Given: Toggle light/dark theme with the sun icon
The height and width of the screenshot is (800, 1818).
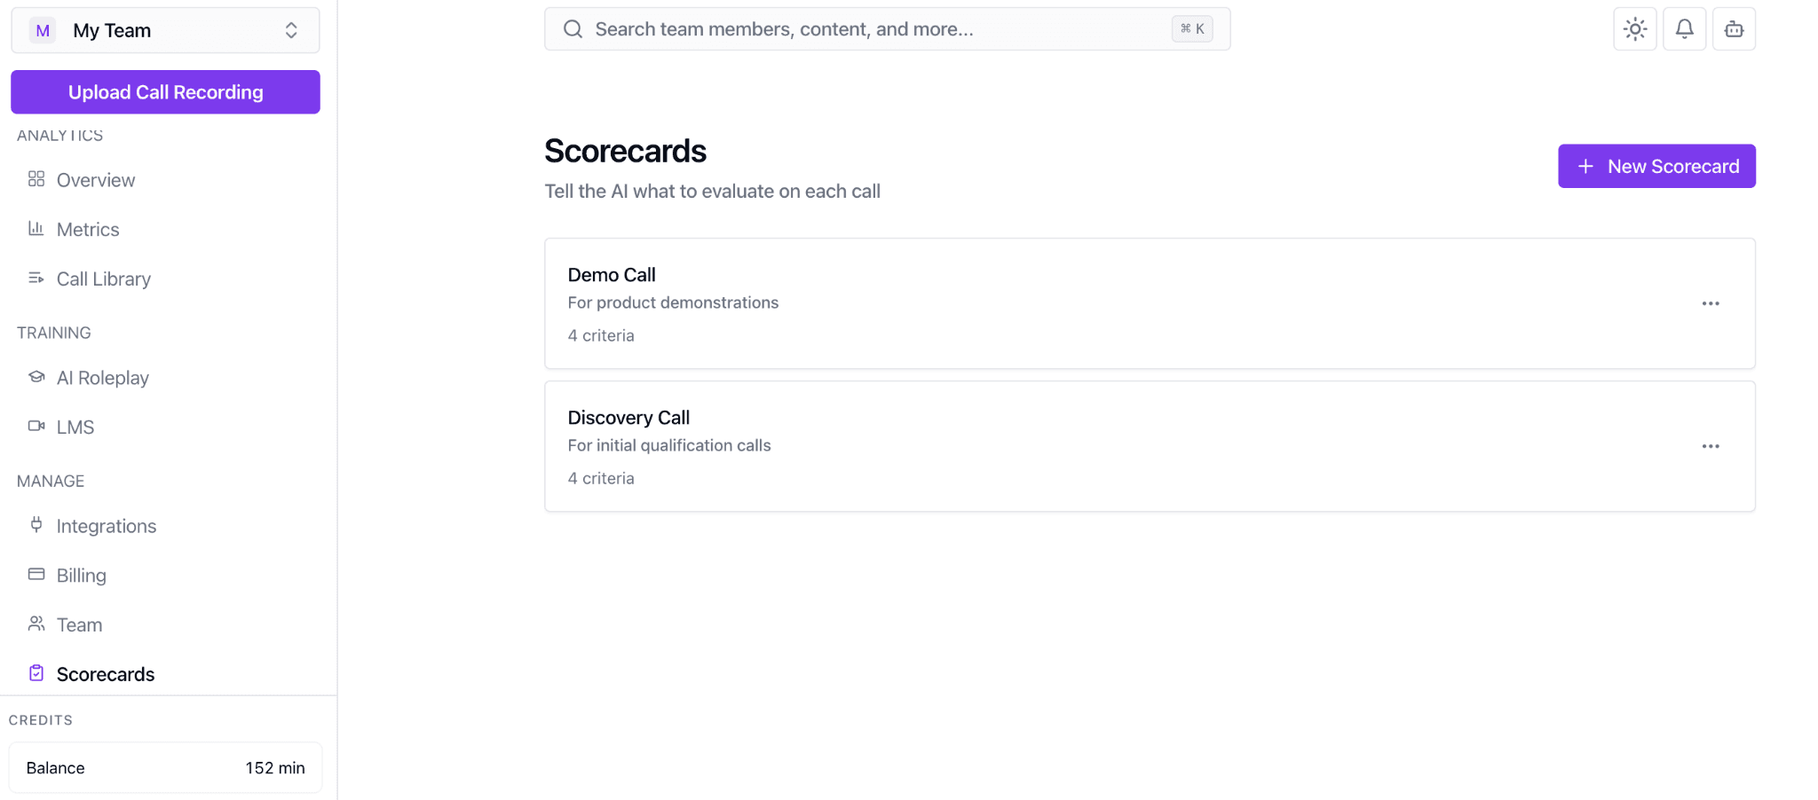Looking at the screenshot, I should 1634,28.
